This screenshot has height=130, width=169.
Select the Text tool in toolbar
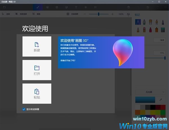(76, 7)
